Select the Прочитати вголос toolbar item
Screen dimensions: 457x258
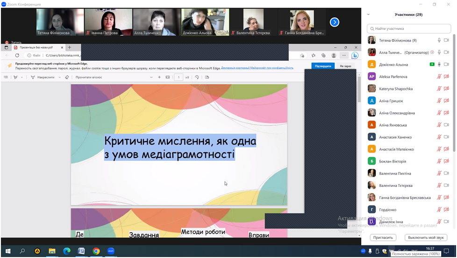[89, 77]
